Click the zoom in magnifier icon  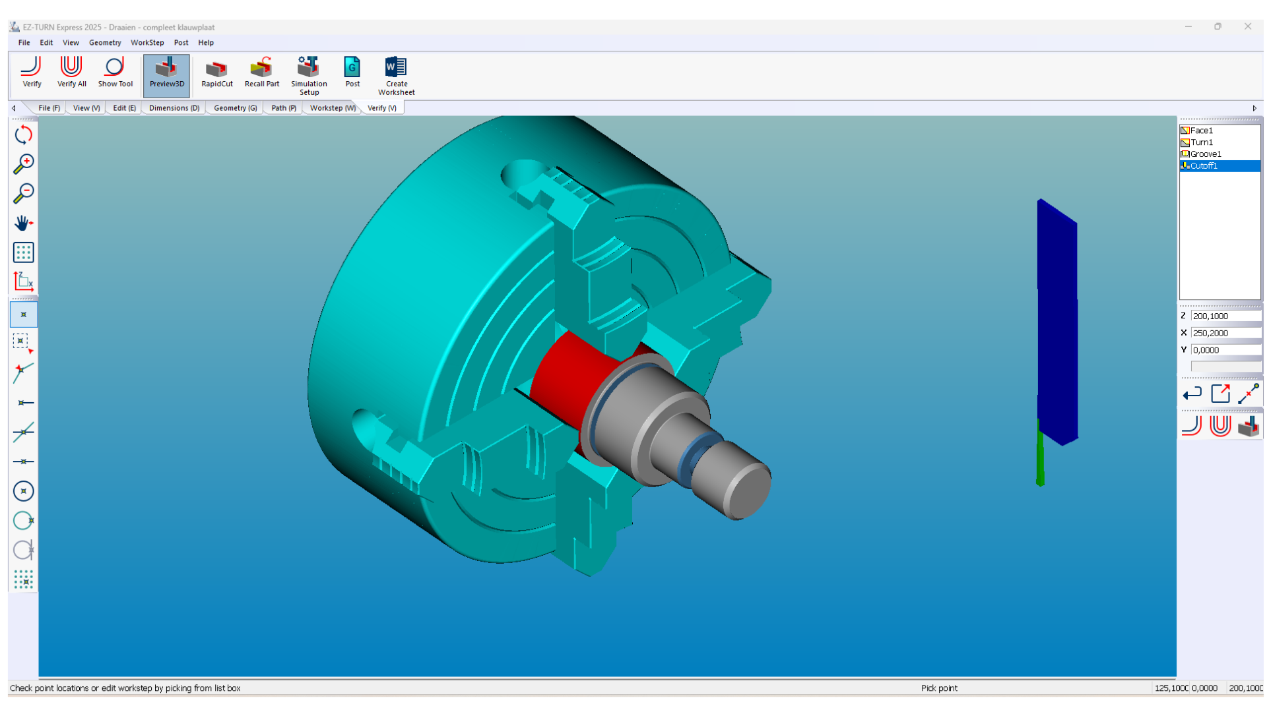(x=24, y=164)
